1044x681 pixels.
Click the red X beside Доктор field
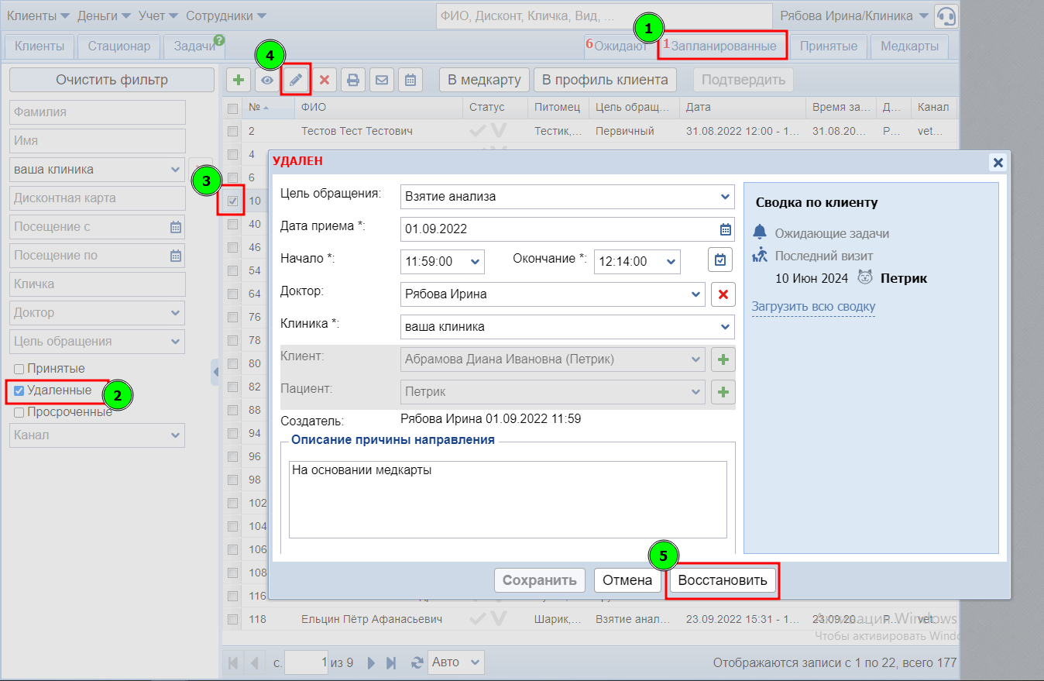[x=723, y=294]
